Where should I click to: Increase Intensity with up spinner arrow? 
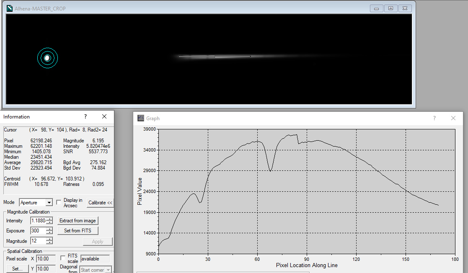coord(50,219)
